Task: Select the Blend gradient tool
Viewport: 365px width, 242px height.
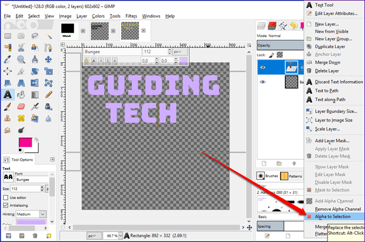Action: coord(35,95)
